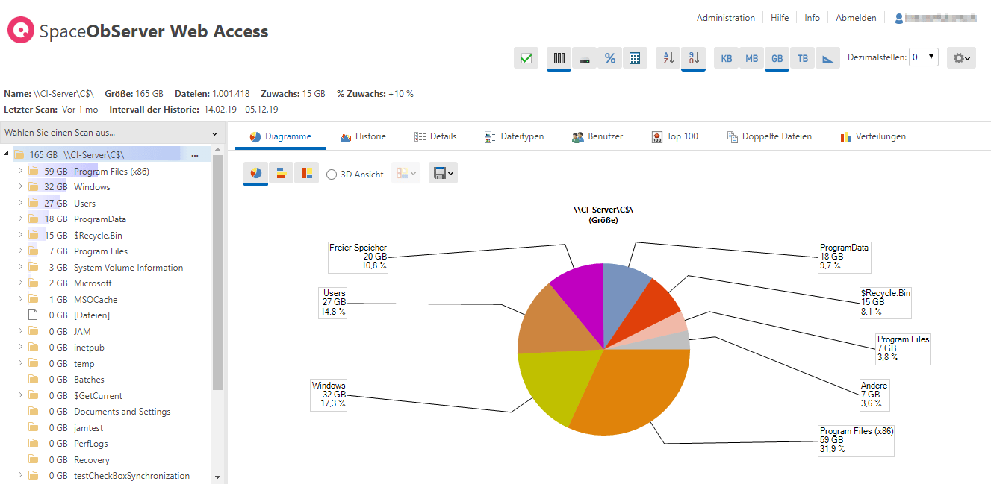Toggle the green checkmark button
The height and width of the screenshot is (484, 991).
coord(526,58)
